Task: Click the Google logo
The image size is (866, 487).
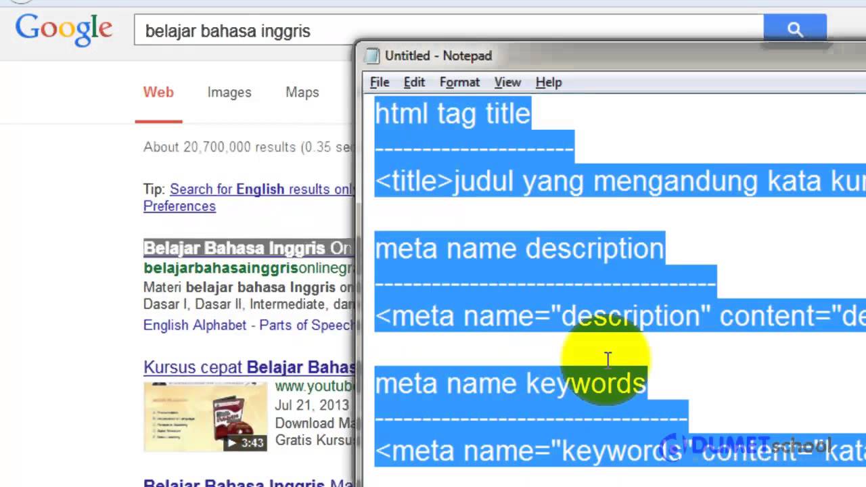Action: tap(64, 30)
